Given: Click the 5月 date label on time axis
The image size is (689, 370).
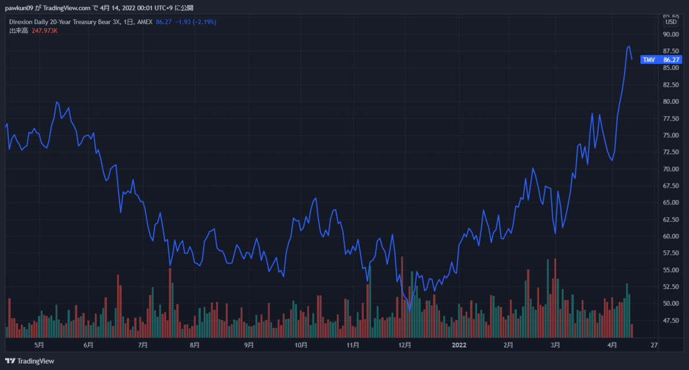Looking at the screenshot, I should point(39,345).
